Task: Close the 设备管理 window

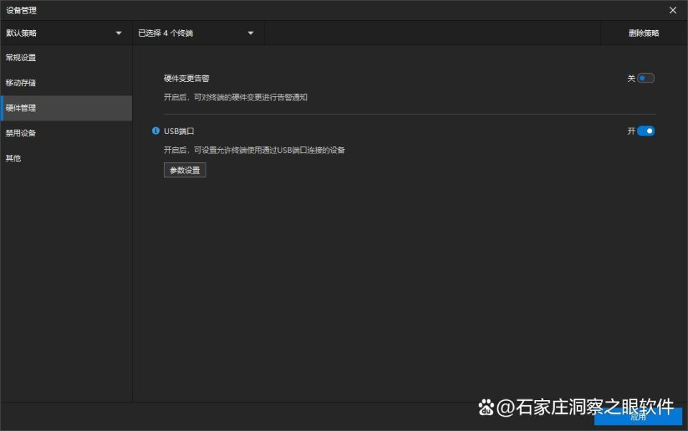Action: 673,10
